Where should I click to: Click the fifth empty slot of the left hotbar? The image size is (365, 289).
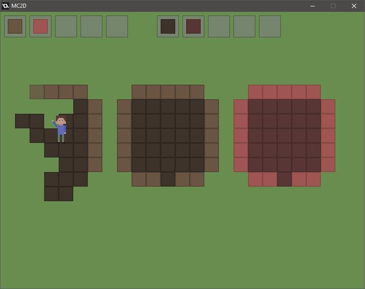click(117, 26)
